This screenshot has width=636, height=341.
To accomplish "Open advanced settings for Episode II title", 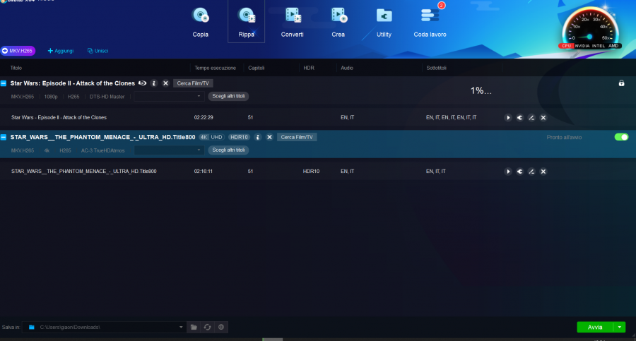I will pyautogui.click(x=519, y=118).
